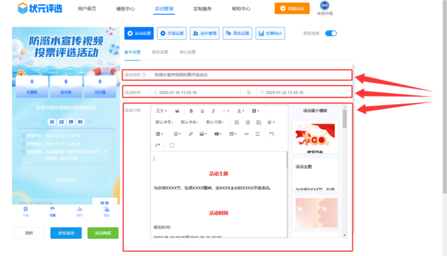Click the Bold formatting icon
Screen dimensions: 447x256
[191, 111]
